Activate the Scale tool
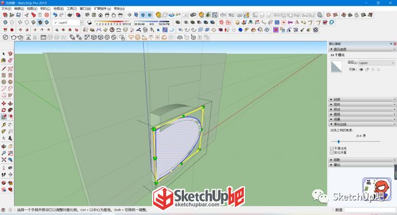This screenshot has width=397, height=215. (3, 117)
